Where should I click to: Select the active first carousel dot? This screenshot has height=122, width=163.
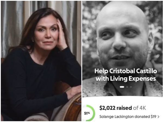click(122, 87)
